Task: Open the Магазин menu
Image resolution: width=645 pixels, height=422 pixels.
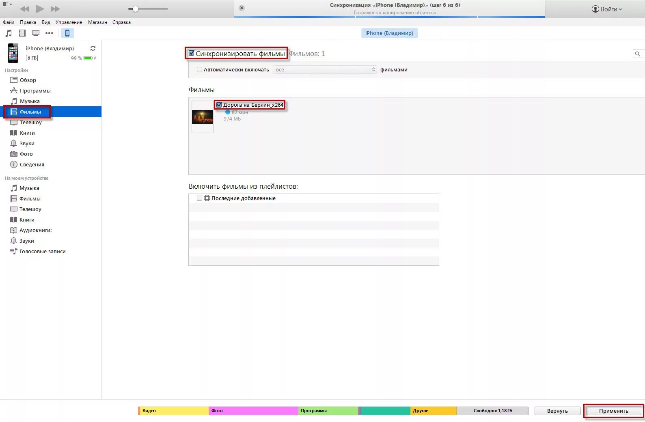Action: 97,22
